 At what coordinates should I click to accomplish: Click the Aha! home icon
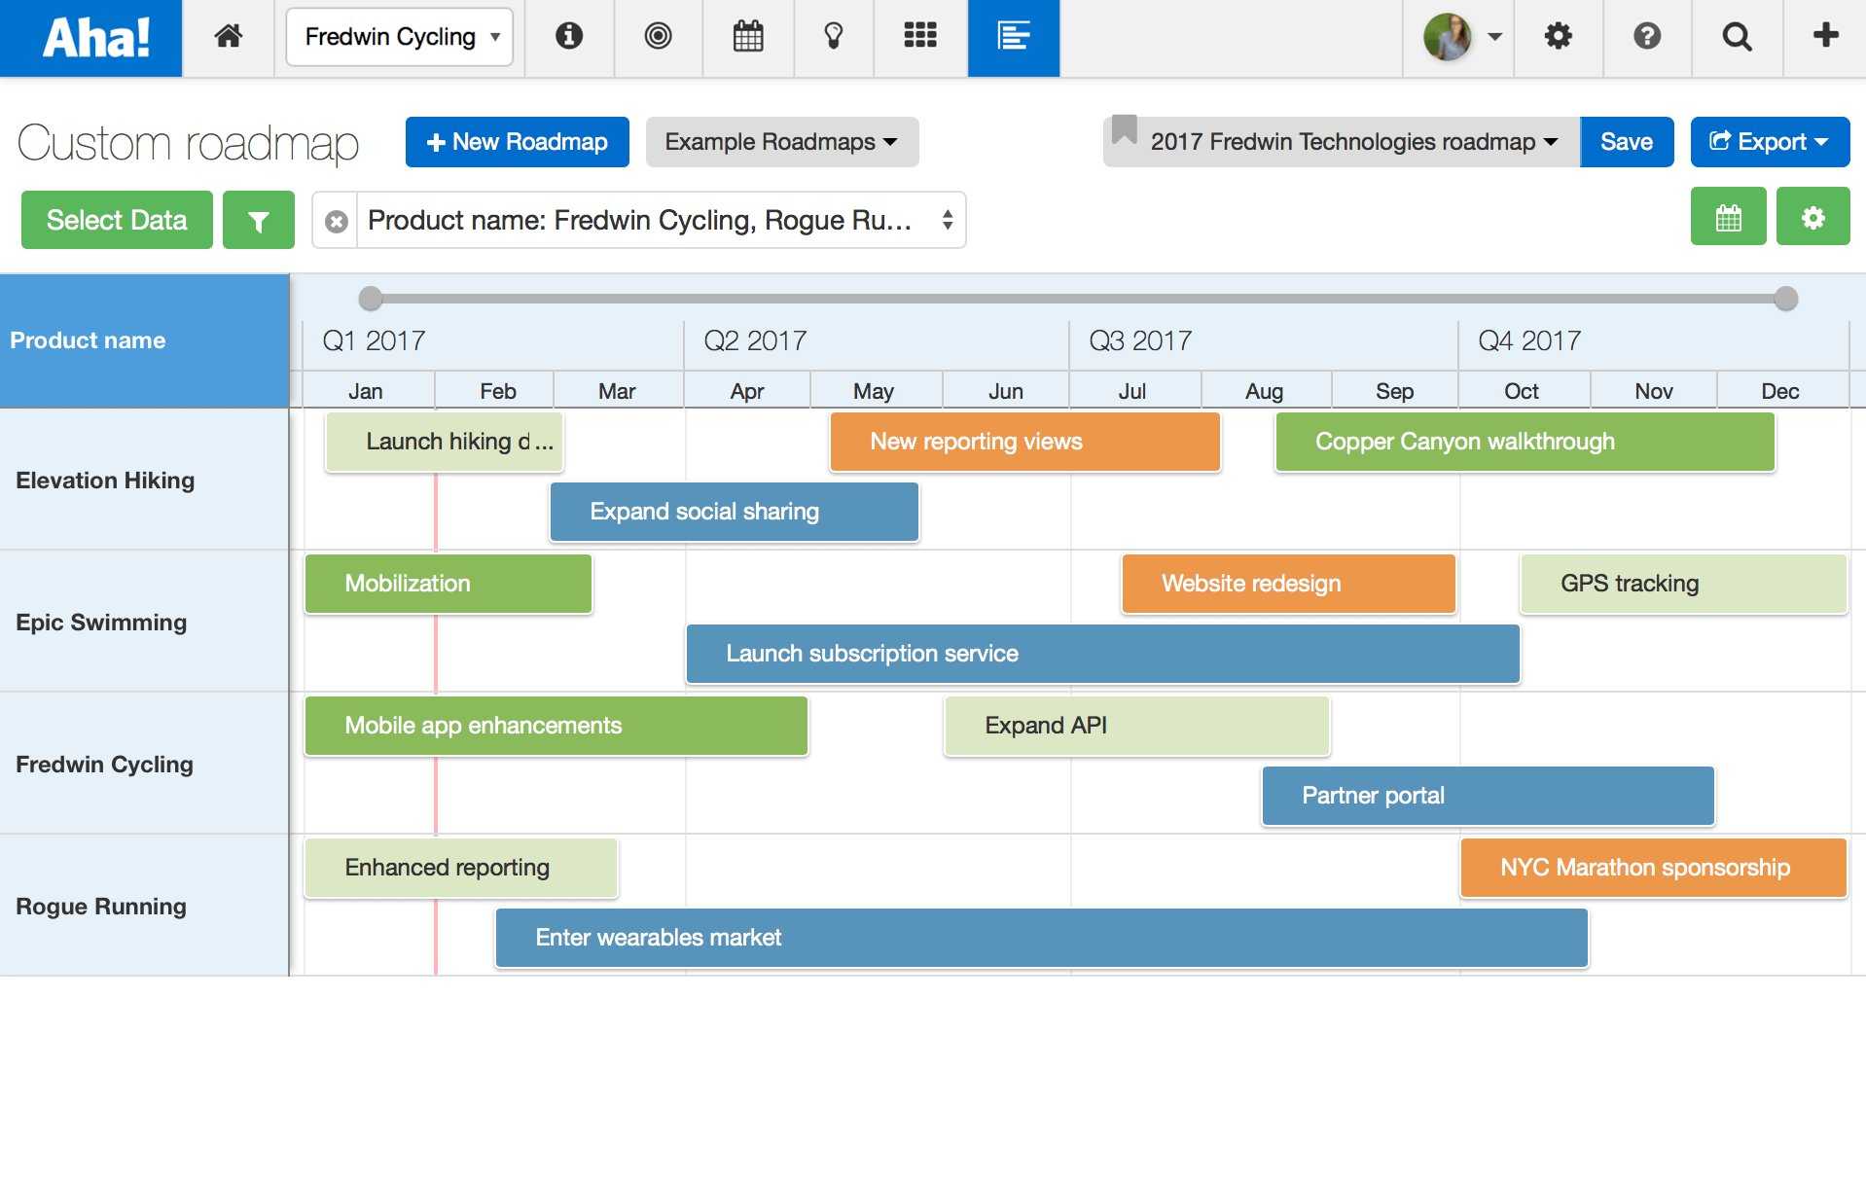click(229, 37)
